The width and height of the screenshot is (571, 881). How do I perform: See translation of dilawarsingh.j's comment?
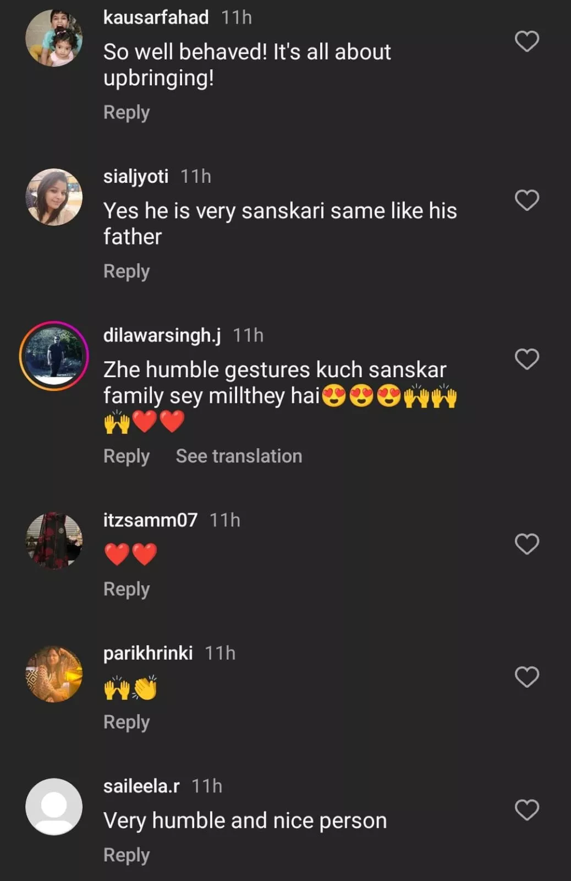(x=239, y=456)
